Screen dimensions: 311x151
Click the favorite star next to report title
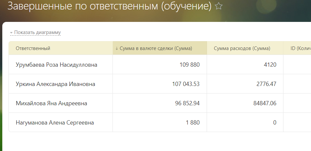pos(218,6)
